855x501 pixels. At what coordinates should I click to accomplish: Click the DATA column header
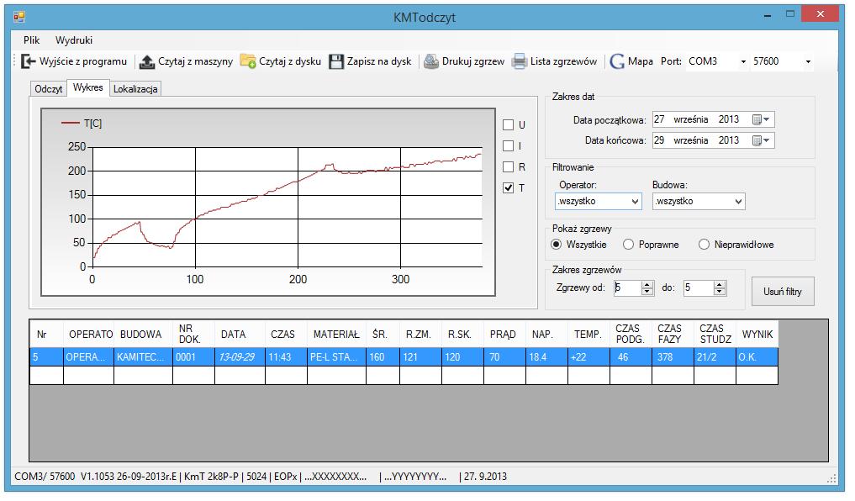240,335
